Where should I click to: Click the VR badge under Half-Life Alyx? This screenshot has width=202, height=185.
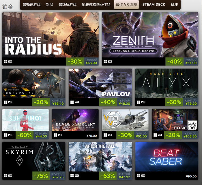coord(143,102)
